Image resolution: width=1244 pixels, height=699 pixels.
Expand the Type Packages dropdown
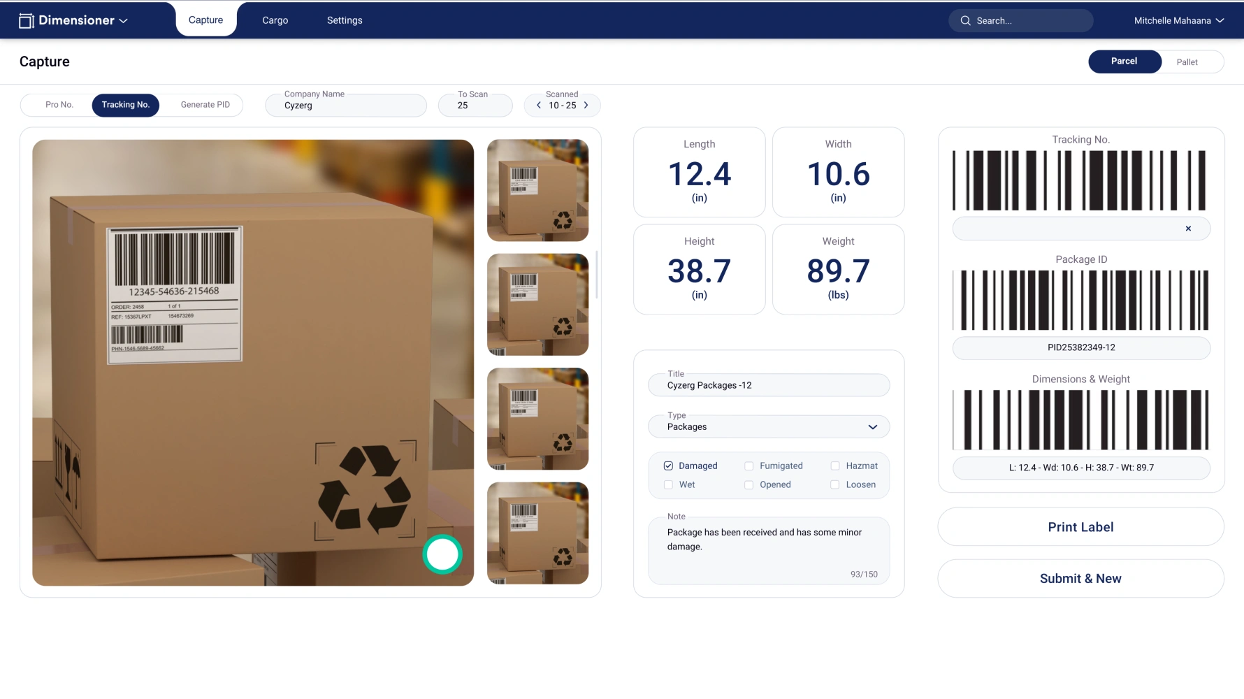(872, 427)
